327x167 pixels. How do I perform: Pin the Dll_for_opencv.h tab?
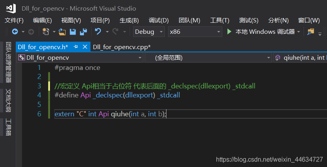(x=76, y=47)
